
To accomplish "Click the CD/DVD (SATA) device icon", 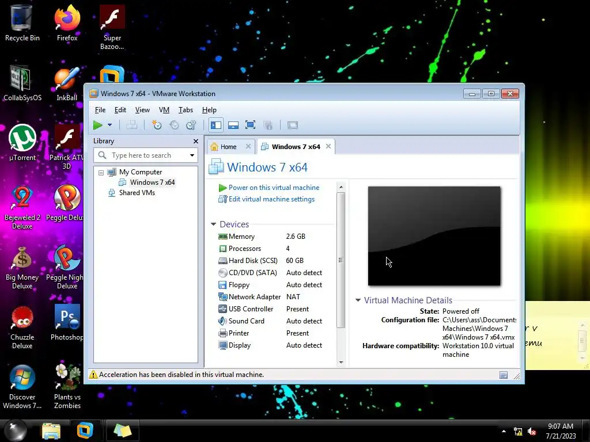I will (223, 272).
